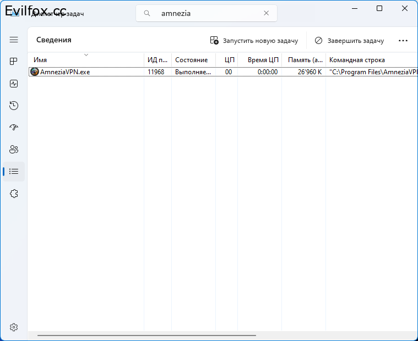
Task: Clear the search box with X
Action: coord(266,13)
